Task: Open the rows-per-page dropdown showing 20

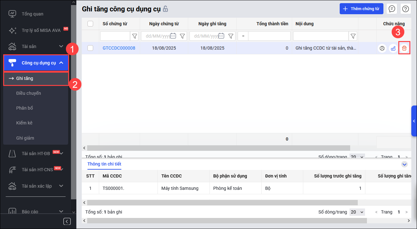Action: 357,212
